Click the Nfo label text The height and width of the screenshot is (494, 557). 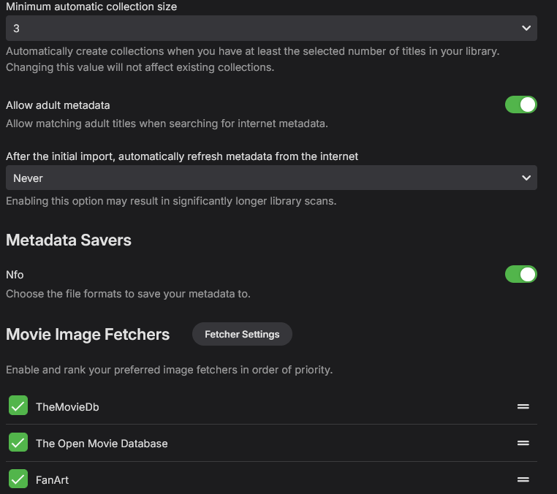(x=15, y=275)
